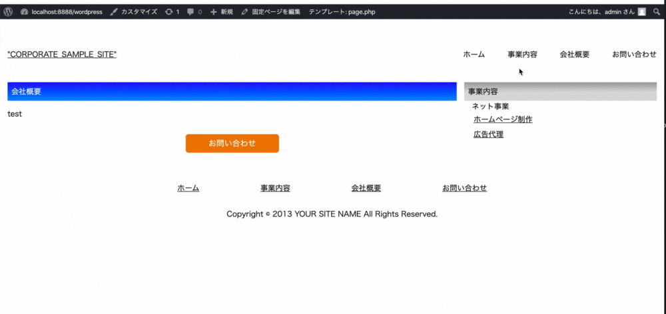Viewport: 666px width, 314px height.
Task: Click the gray 事業内容 sidebar heading
Action: [560, 91]
